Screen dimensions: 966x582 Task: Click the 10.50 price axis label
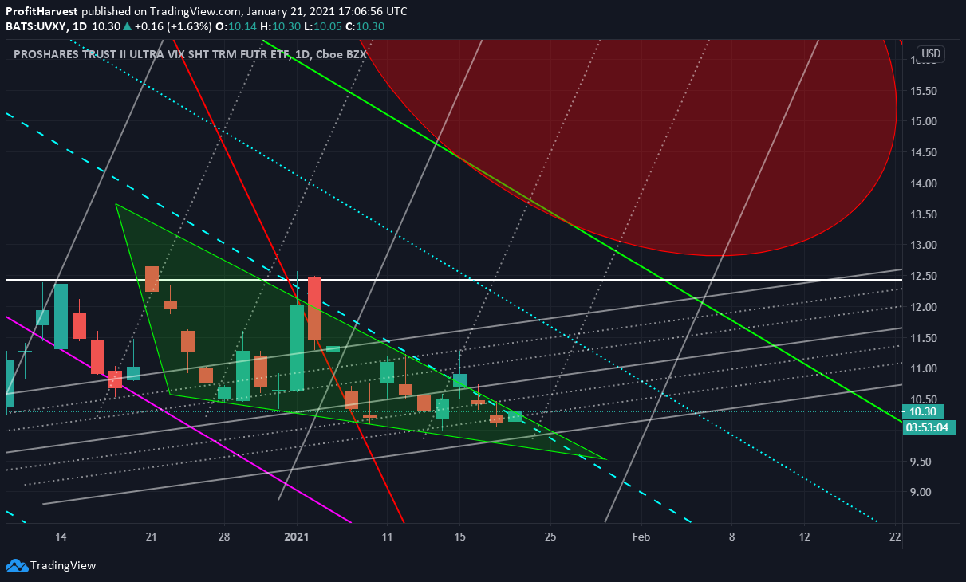tap(924, 399)
